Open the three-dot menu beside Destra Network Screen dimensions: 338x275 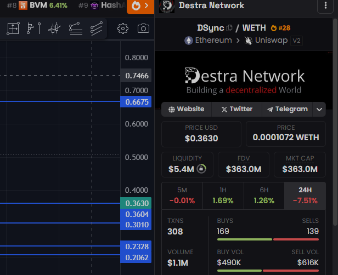click(325, 5)
